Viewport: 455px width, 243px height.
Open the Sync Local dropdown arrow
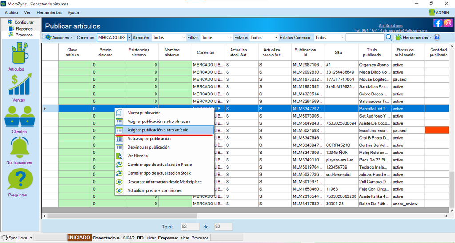point(31,238)
